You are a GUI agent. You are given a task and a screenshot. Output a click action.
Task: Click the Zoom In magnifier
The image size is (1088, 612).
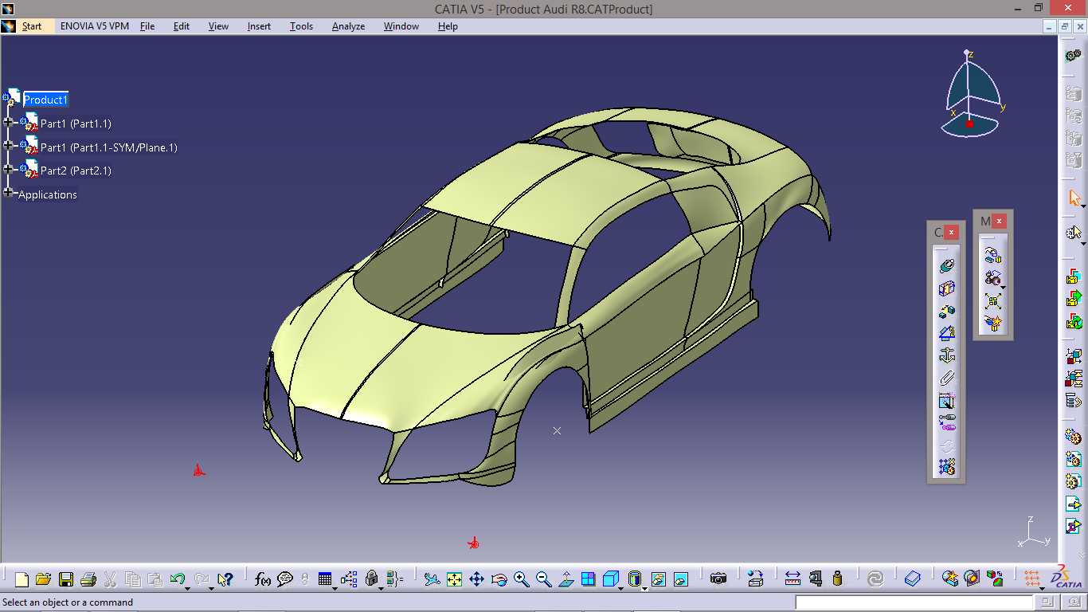tap(522, 579)
